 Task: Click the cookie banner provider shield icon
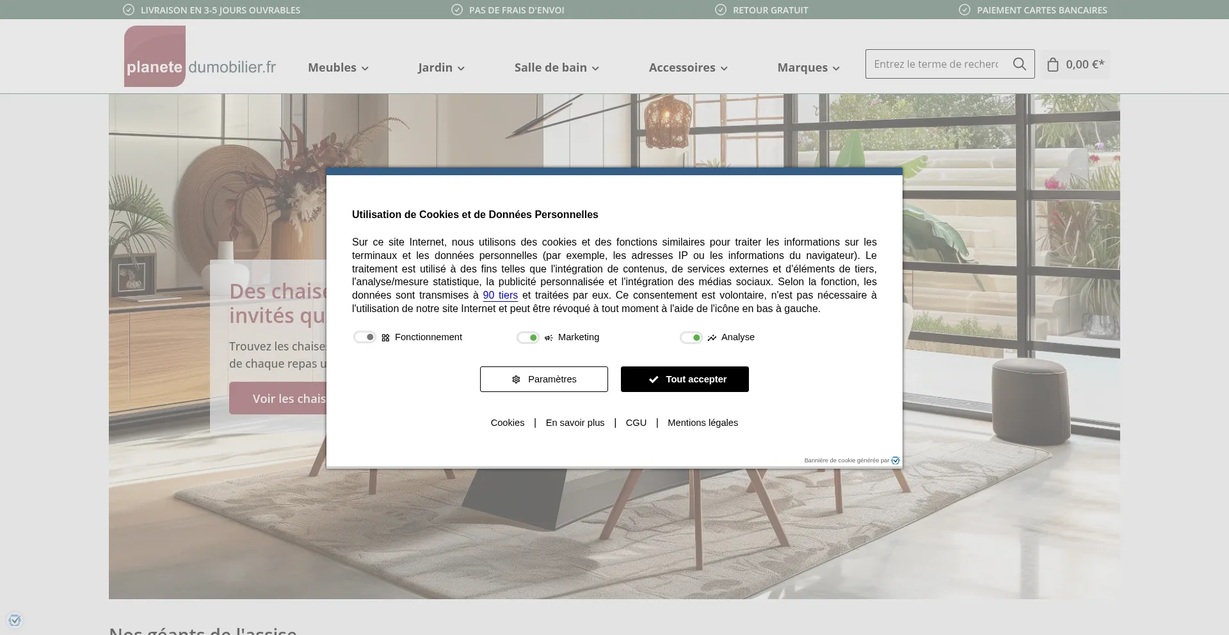[x=896, y=460]
